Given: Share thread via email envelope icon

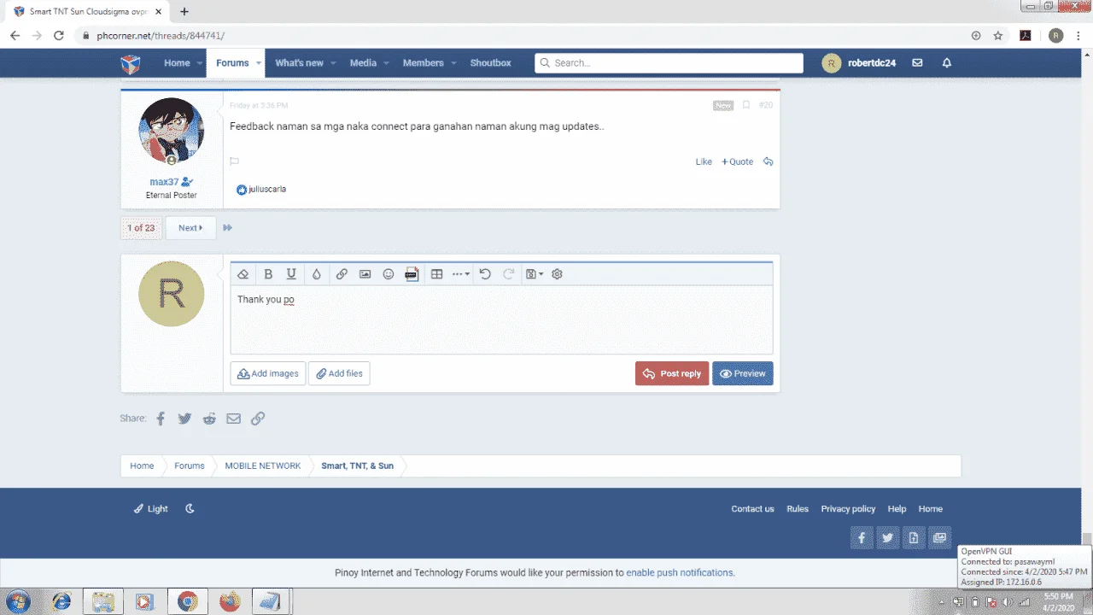Looking at the screenshot, I should tap(233, 419).
